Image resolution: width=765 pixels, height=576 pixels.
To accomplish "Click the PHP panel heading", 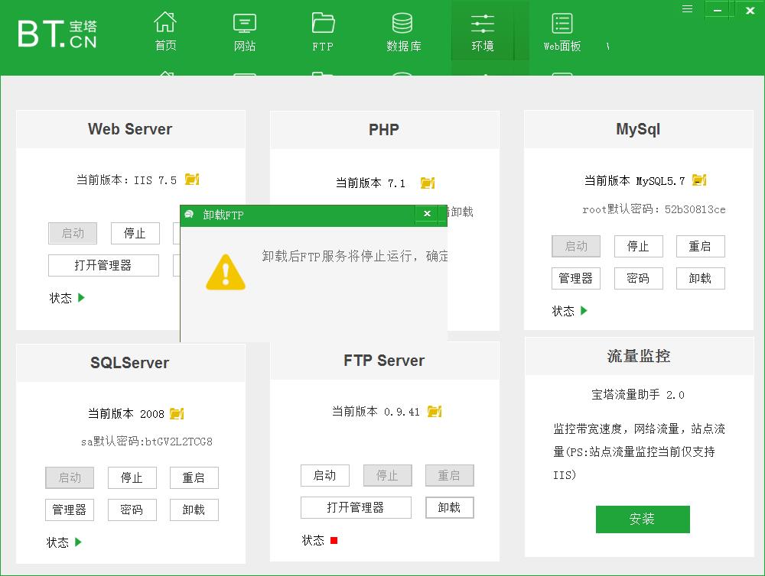I will pyautogui.click(x=384, y=130).
